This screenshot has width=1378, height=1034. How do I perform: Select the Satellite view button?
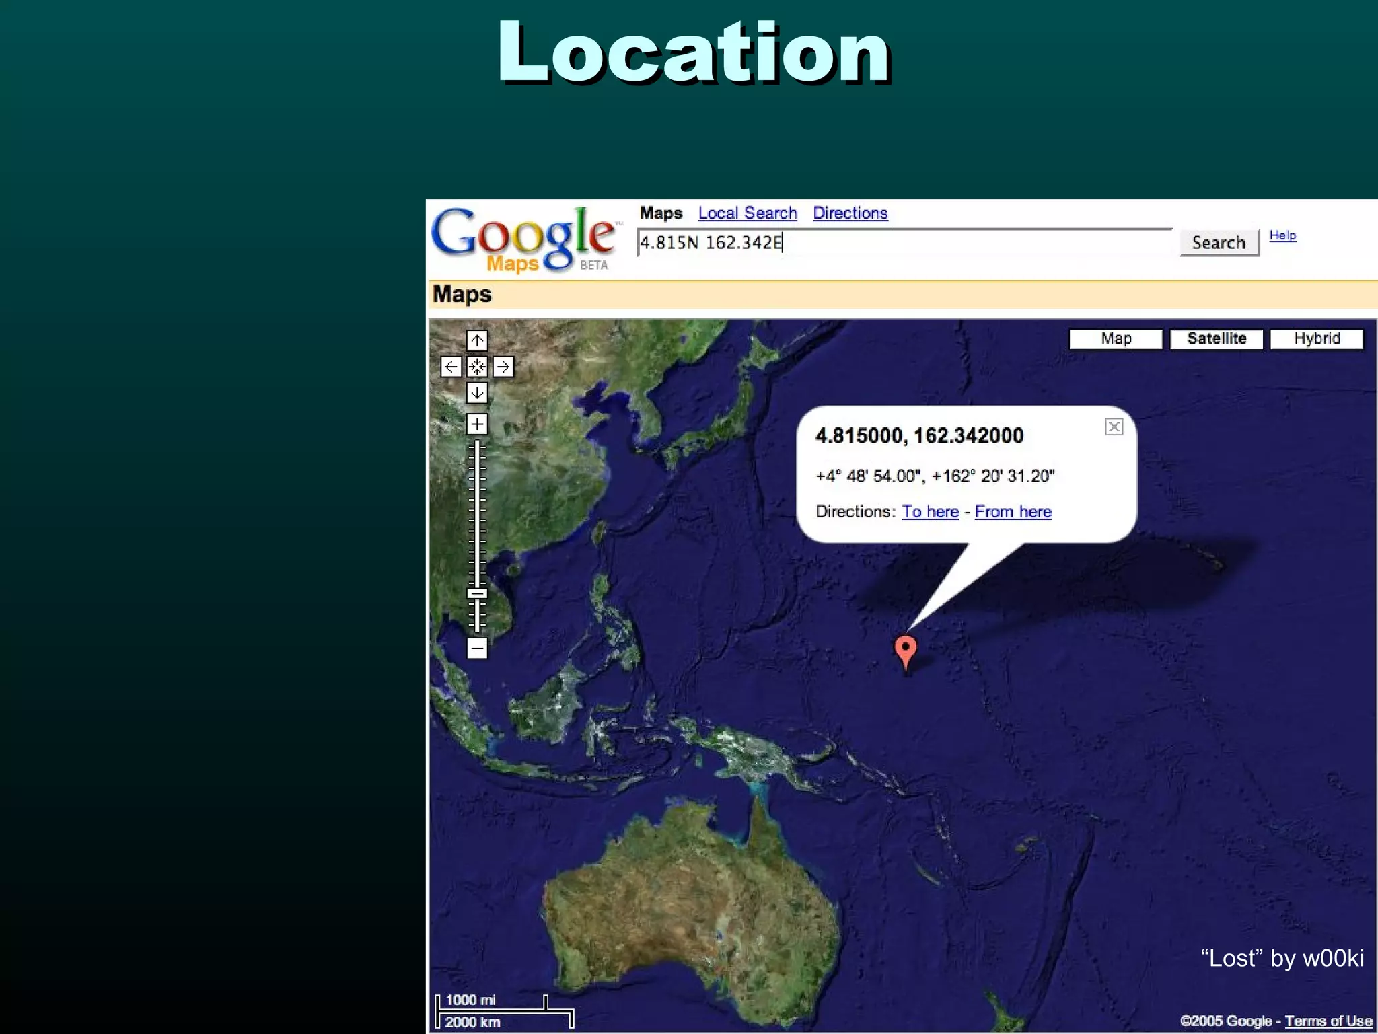click(1217, 338)
